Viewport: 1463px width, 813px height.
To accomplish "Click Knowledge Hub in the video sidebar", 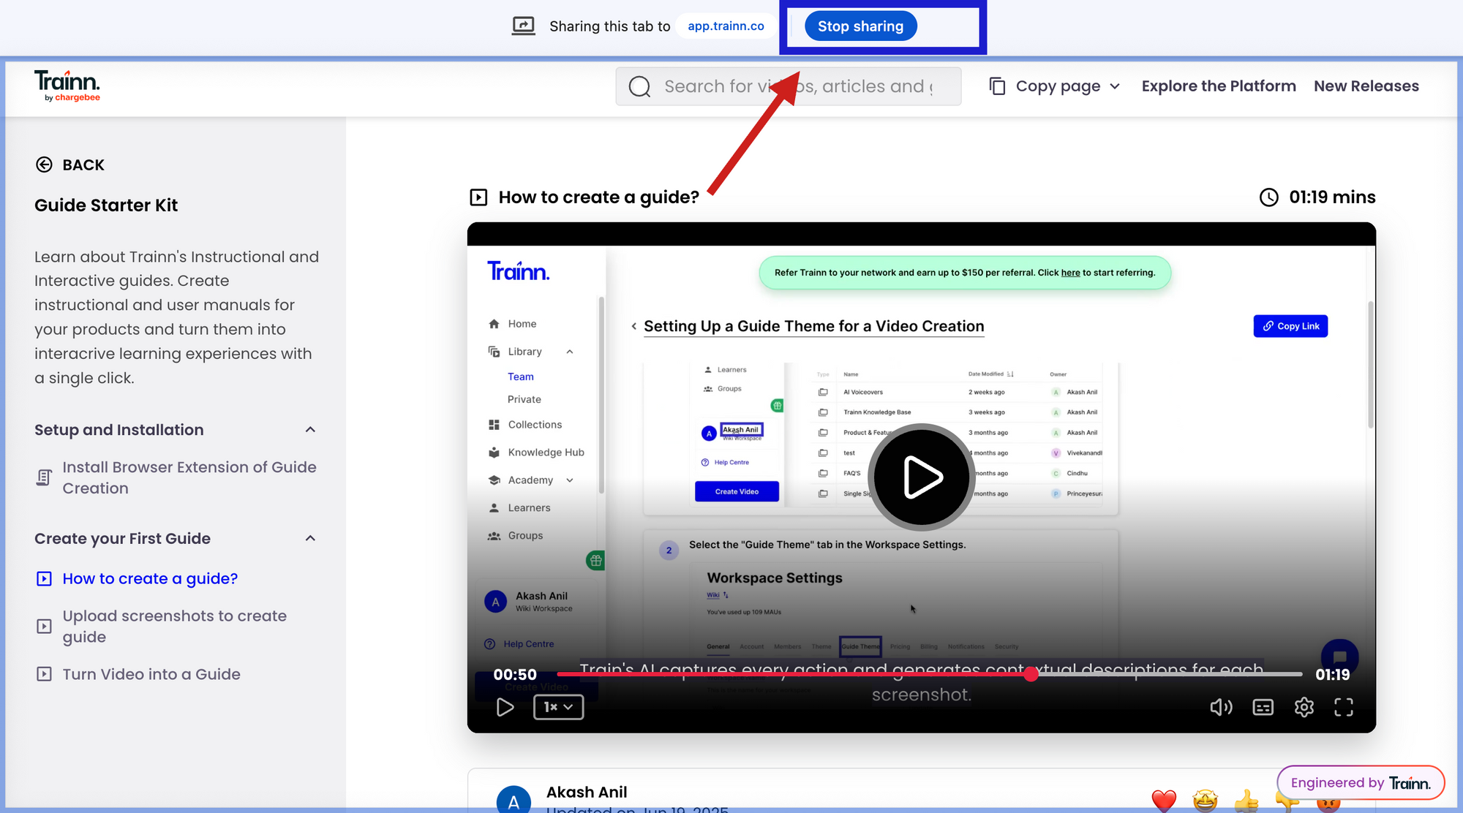I will pos(546,453).
